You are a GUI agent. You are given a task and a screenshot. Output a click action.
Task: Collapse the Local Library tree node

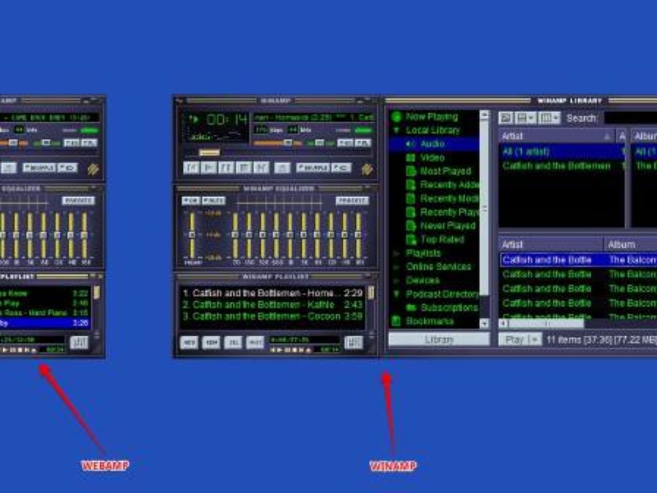396,130
